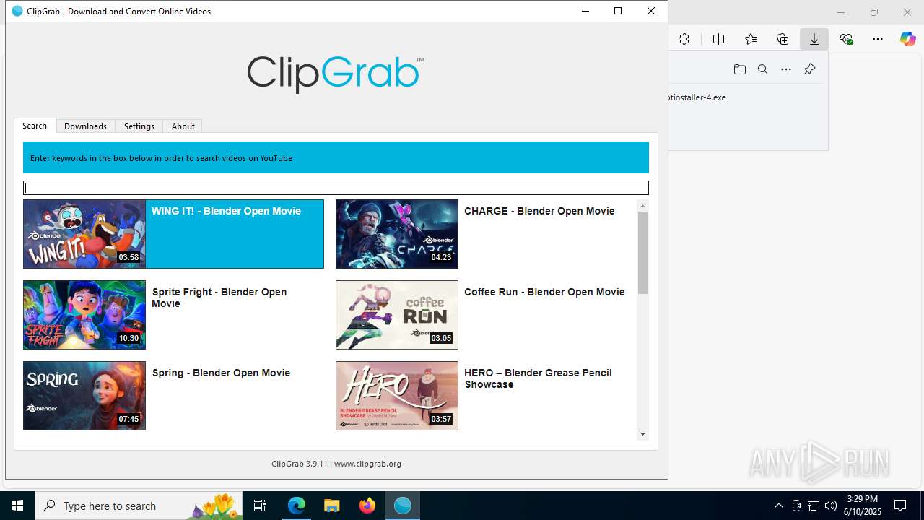
Task: Click results list scrollbar down arrow
Action: click(x=642, y=434)
